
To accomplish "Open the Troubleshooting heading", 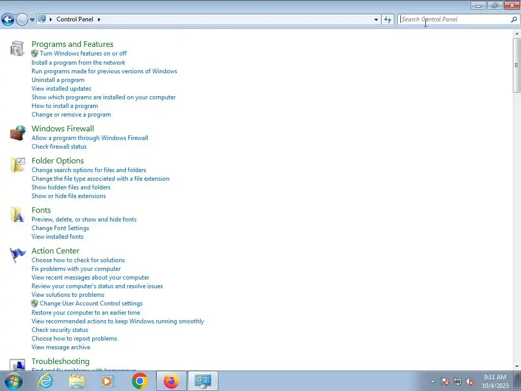I will 61,361.
